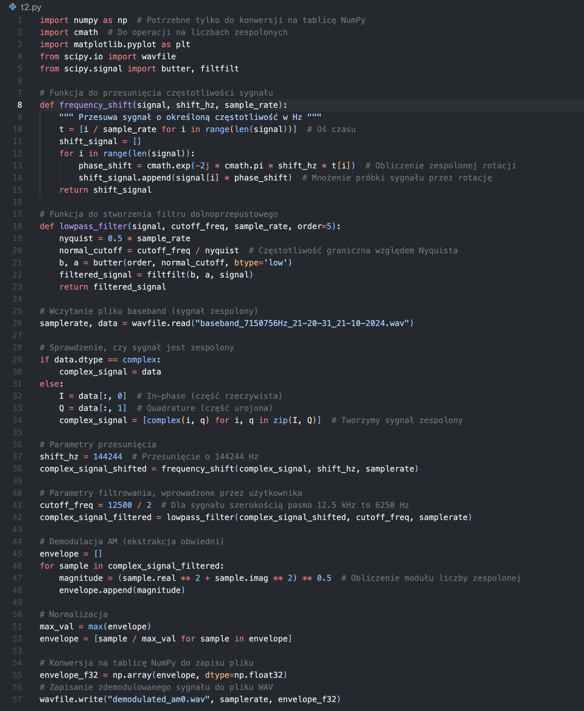
Task: Click line number 57 in the gutter
Action: [x=18, y=699]
